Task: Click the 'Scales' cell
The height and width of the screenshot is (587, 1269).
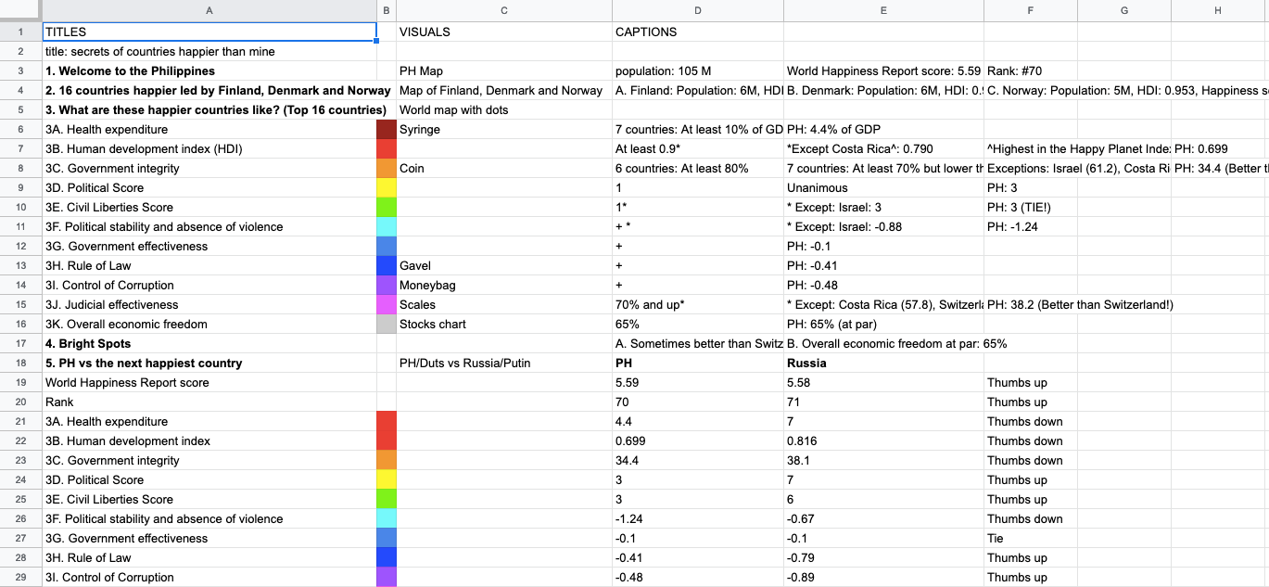Action: point(503,304)
